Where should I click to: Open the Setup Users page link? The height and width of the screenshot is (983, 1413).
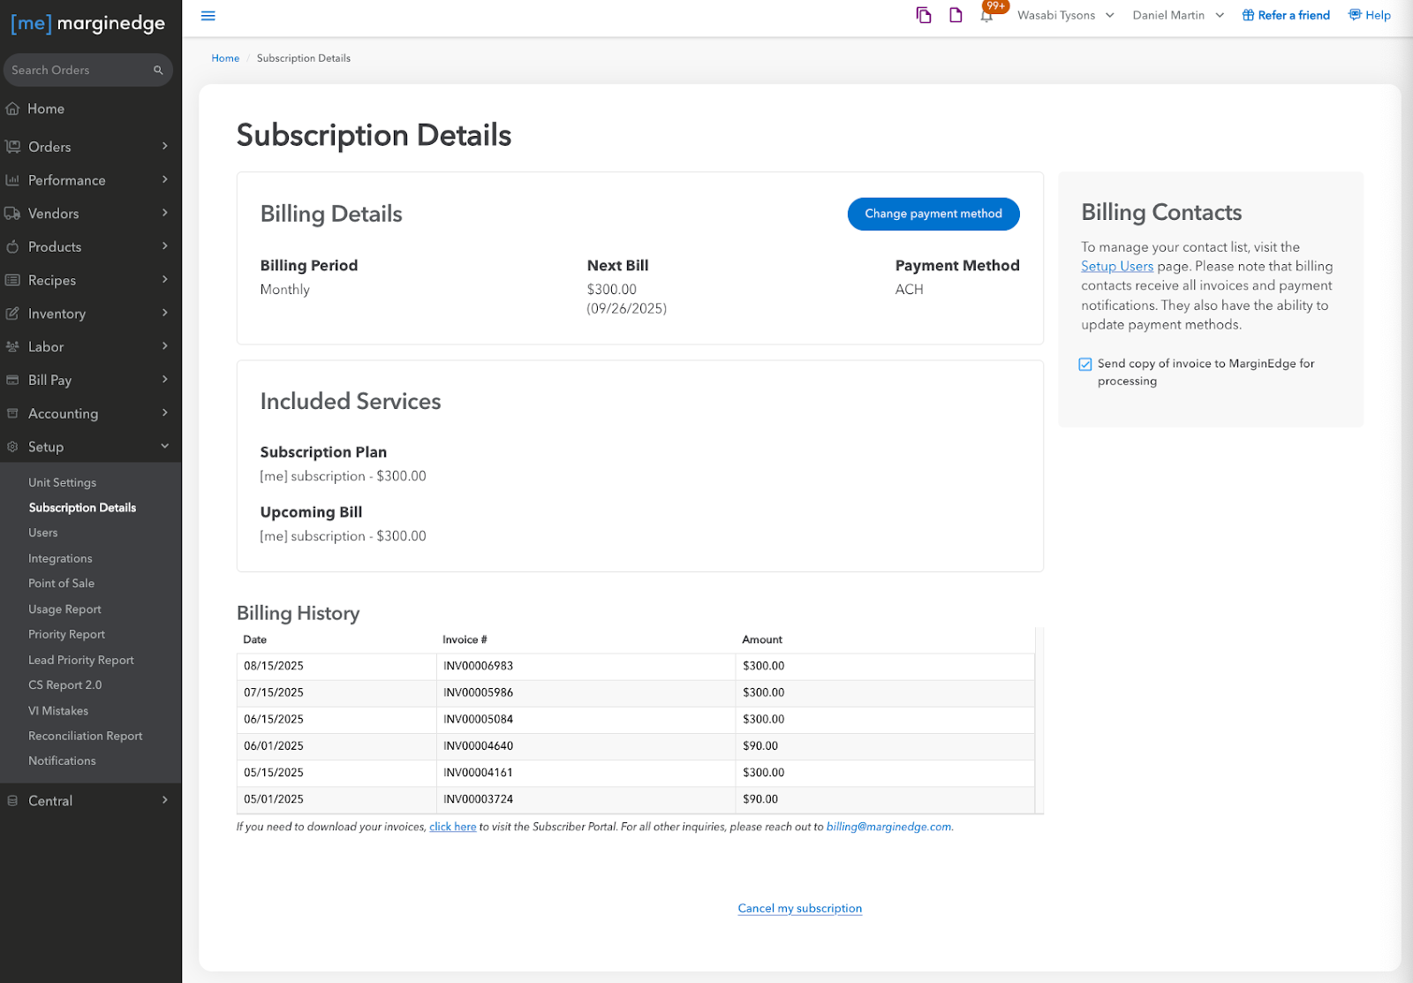(1116, 267)
